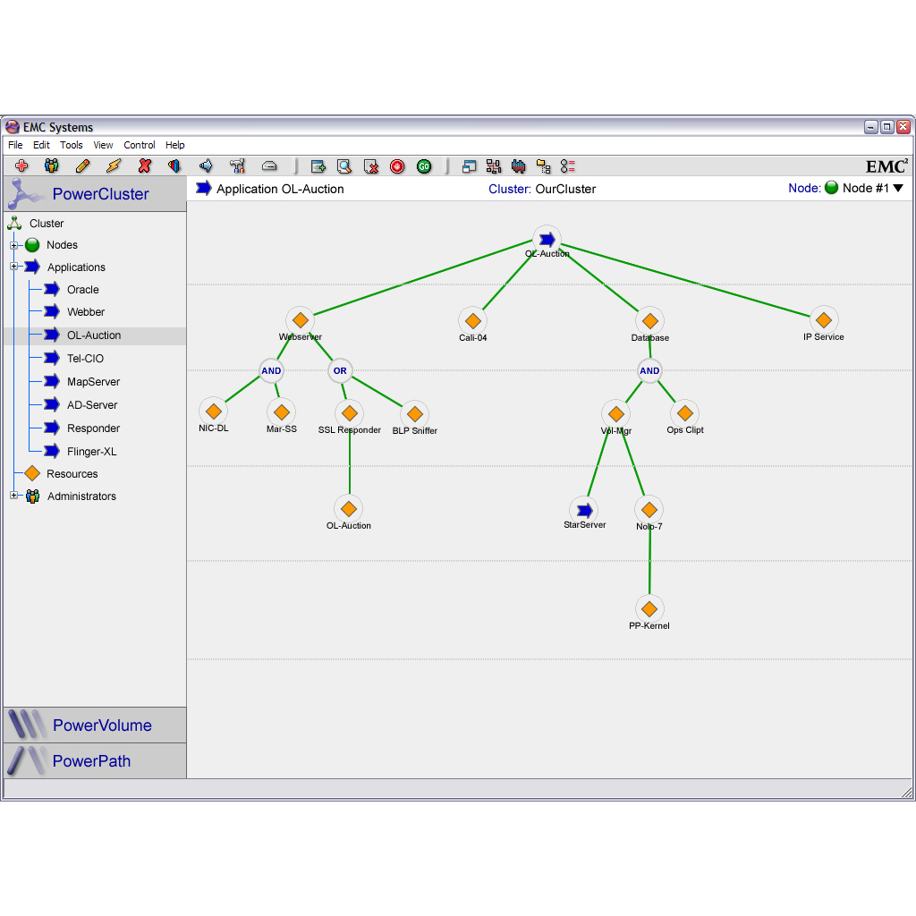Switch to the PowerVolume panel
Screen dimensions: 916x916
(x=95, y=725)
